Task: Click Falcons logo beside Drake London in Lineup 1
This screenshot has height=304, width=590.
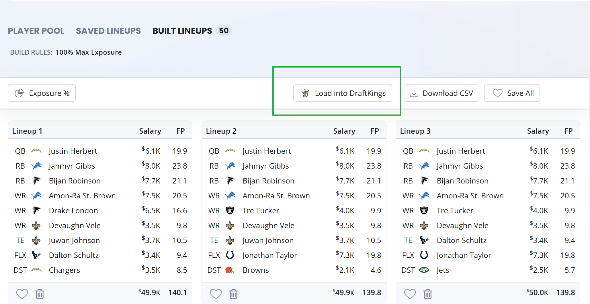Action: pos(36,210)
